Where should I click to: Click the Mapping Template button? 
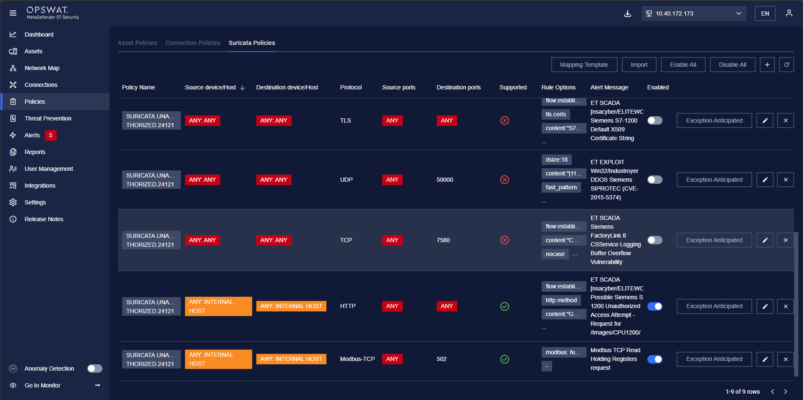[584, 65]
